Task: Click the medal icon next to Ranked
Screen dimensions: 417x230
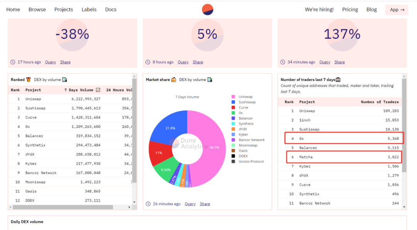Action: coord(29,80)
